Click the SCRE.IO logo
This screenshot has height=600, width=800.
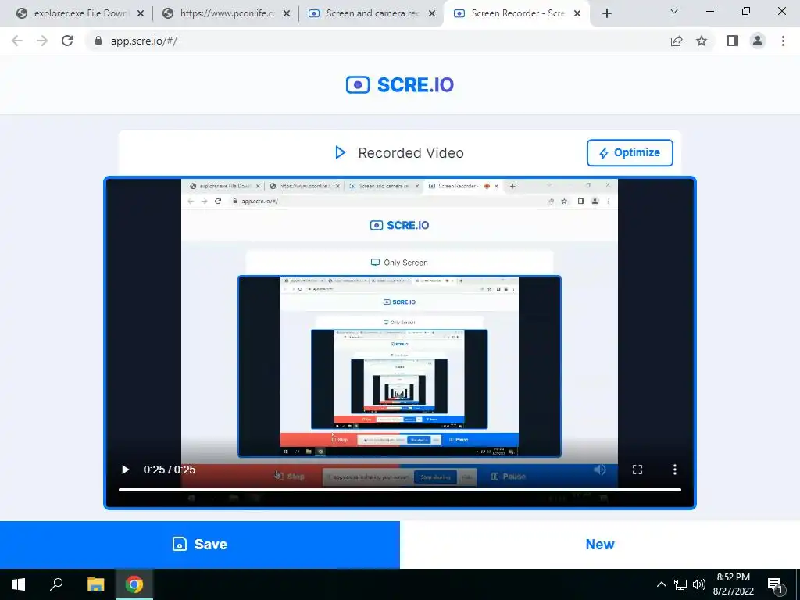tap(400, 84)
